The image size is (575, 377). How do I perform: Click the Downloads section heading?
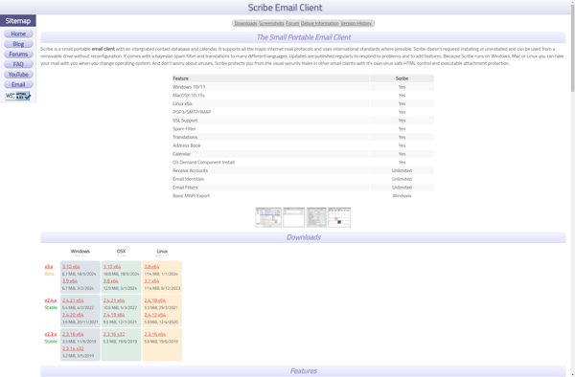click(x=303, y=237)
